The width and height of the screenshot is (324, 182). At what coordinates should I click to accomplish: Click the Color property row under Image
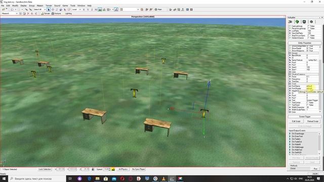[x=304, y=72]
